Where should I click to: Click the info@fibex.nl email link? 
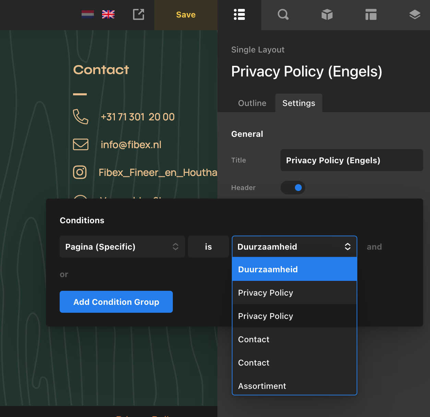(x=131, y=145)
